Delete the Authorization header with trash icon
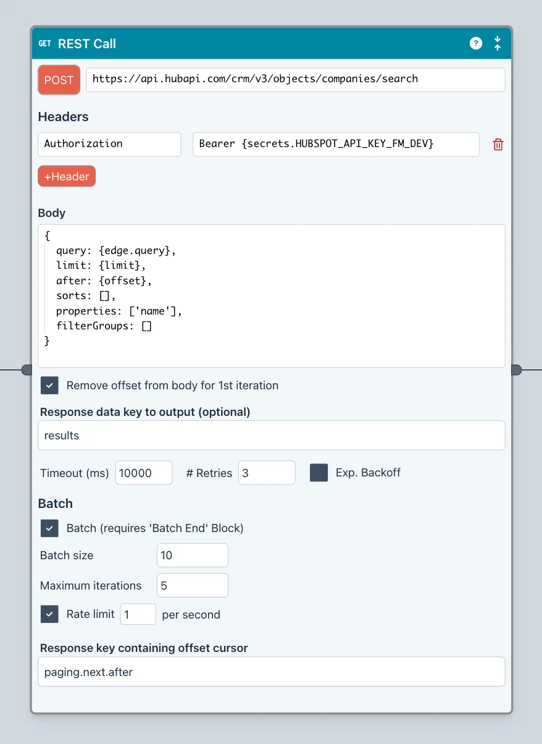 [x=498, y=145]
